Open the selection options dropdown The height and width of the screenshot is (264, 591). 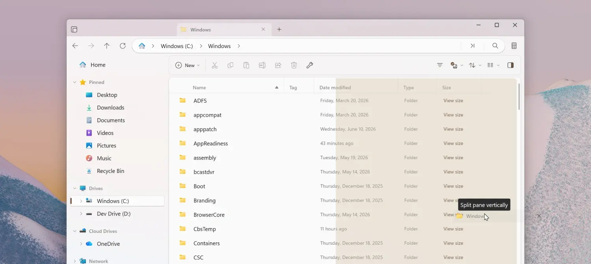457,65
